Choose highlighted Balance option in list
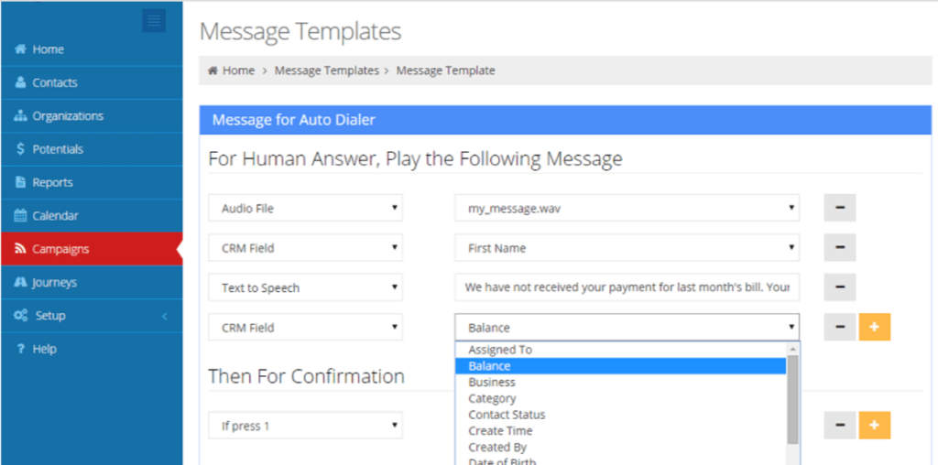 (620, 366)
